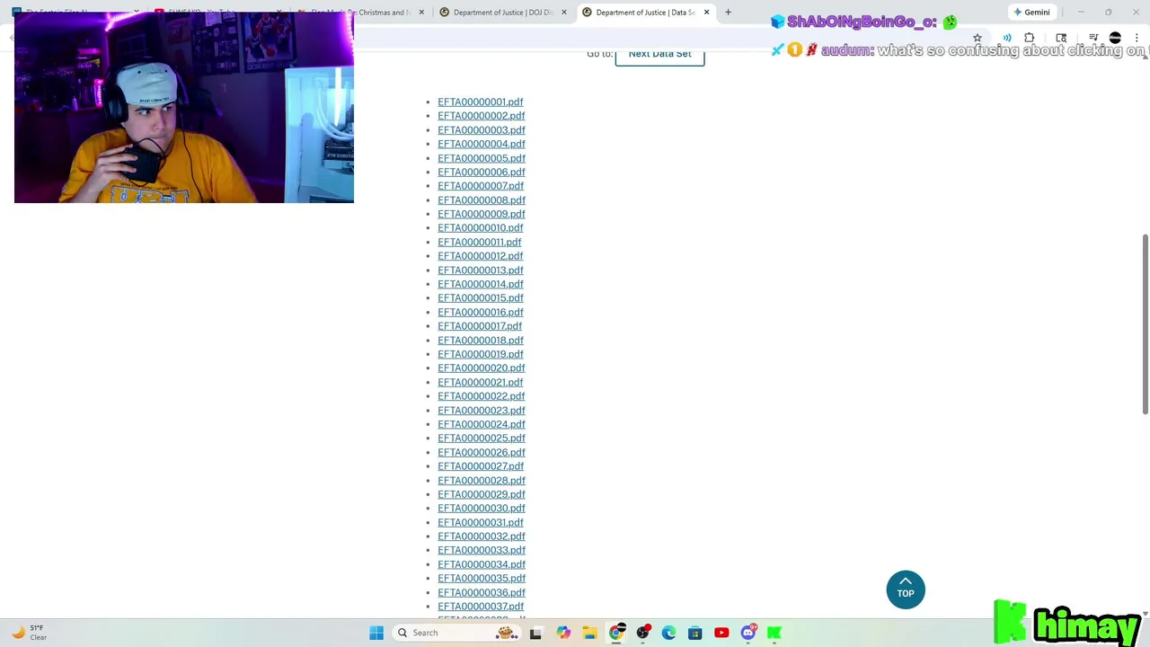Open File Explorer from the taskbar
This screenshot has width=1150, height=647.
tap(589, 633)
